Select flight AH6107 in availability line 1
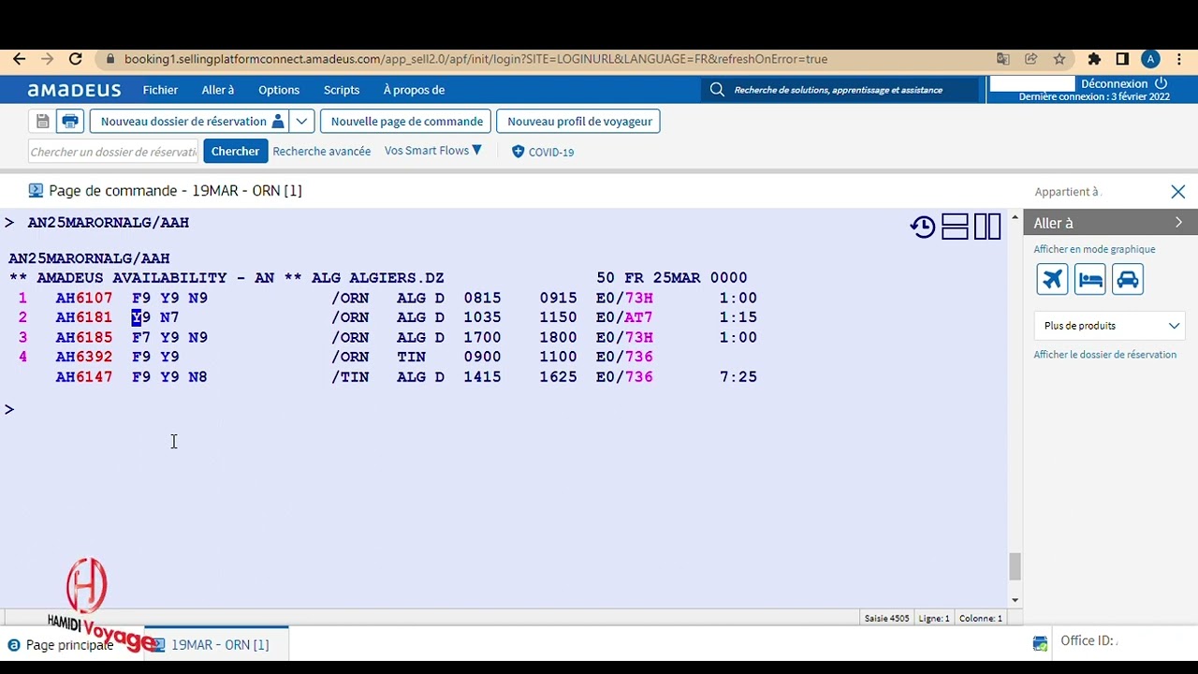Image resolution: width=1198 pixels, height=674 pixels. coord(83,298)
